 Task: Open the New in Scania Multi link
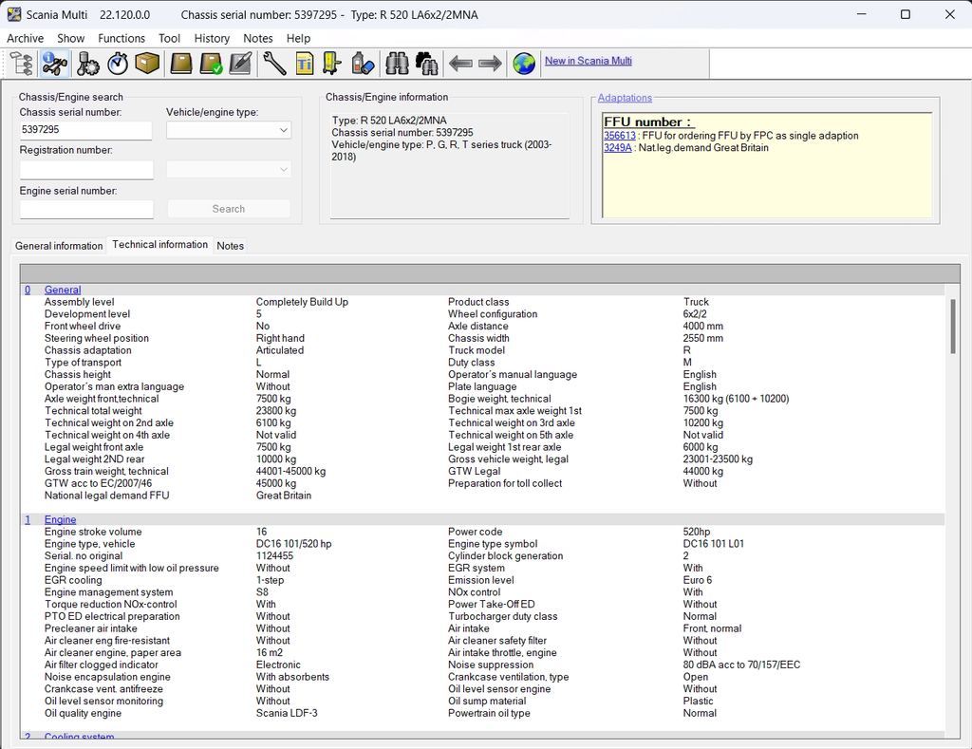point(588,61)
